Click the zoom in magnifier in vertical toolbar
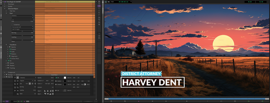Viewport: 270px width, 103px height. [99, 24]
